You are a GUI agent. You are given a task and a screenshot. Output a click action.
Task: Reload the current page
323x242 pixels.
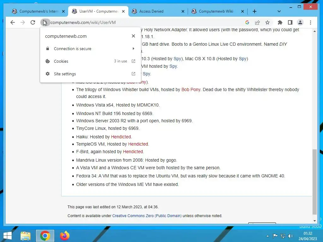33,22
